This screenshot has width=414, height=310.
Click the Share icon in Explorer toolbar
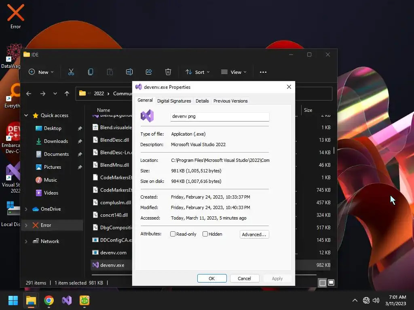[x=149, y=72]
